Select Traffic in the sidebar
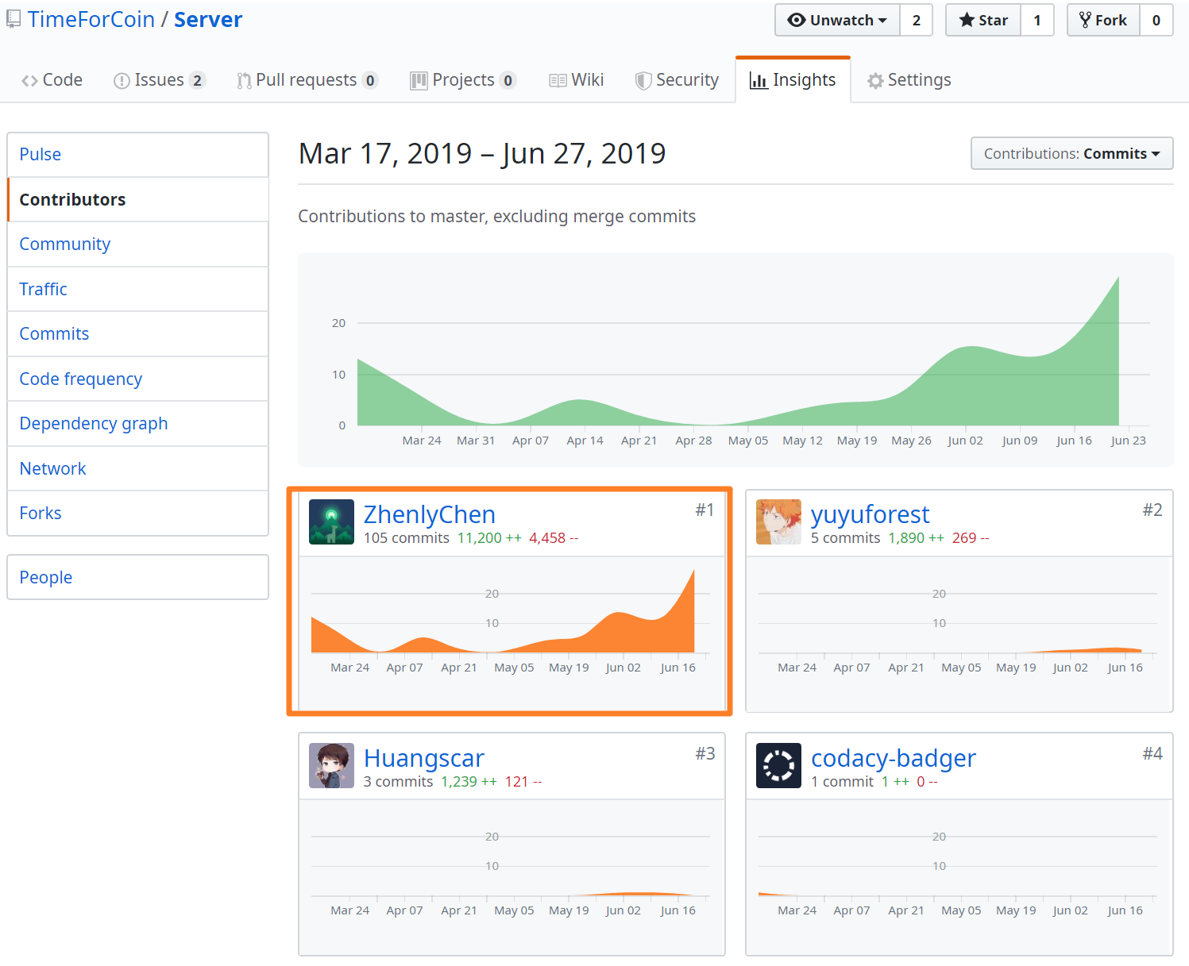1189x966 pixels. click(x=138, y=289)
